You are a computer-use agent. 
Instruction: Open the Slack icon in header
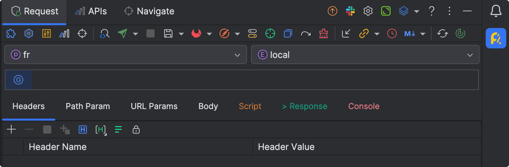coord(350,11)
